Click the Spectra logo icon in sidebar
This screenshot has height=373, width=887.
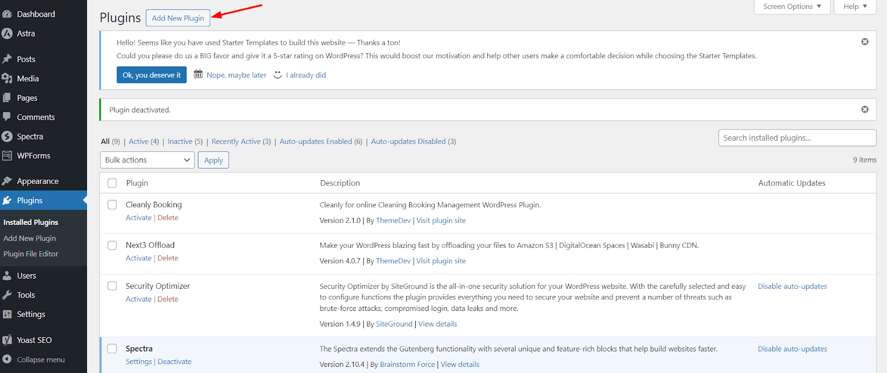pyautogui.click(x=7, y=136)
